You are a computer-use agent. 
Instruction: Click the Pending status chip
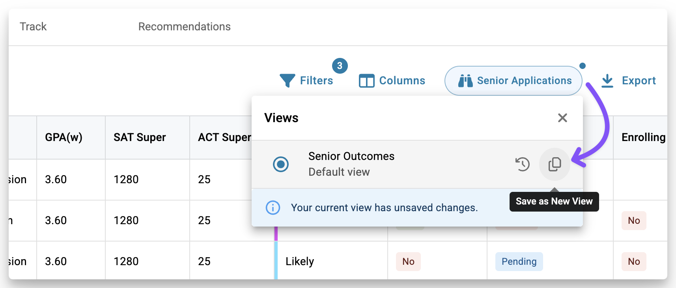(x=519, y=262)
